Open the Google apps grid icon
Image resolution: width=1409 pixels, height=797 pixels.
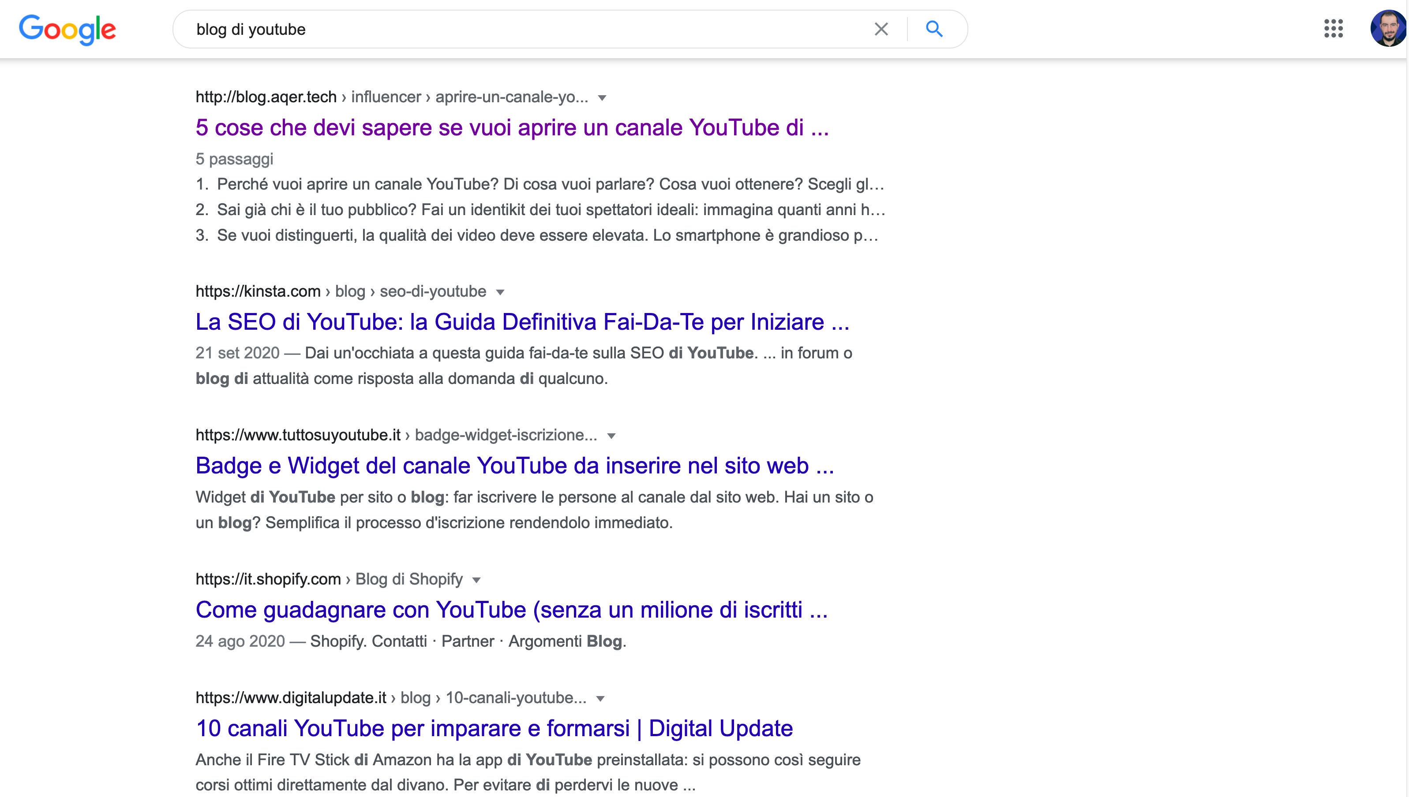(x=1334, y=29)
